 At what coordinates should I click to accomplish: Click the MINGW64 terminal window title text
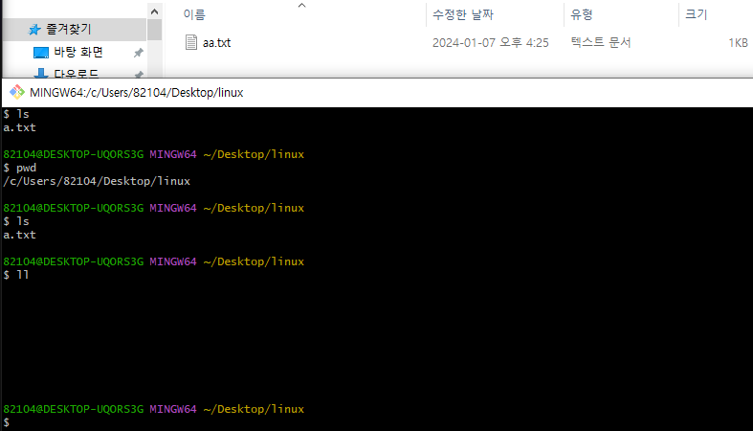[137, 92]
